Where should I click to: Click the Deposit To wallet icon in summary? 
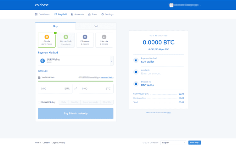(136, 84)
